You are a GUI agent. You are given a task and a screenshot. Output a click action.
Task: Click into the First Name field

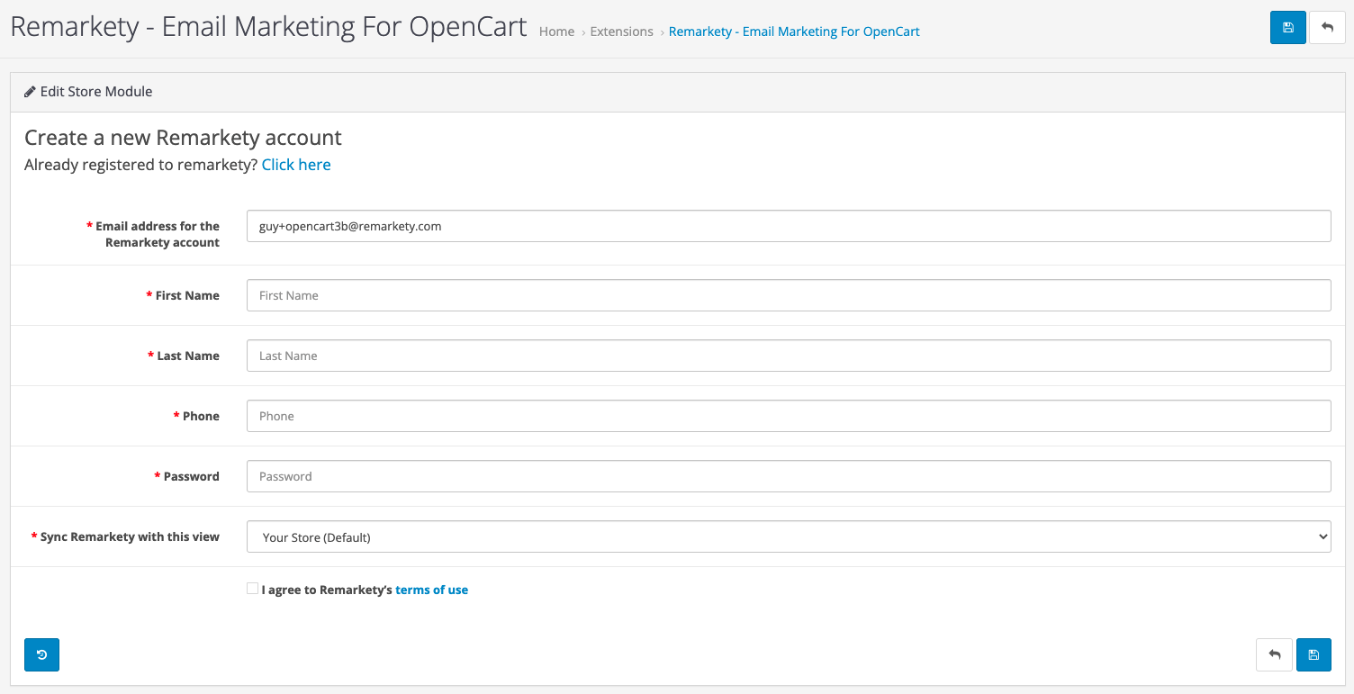[789, 295]
